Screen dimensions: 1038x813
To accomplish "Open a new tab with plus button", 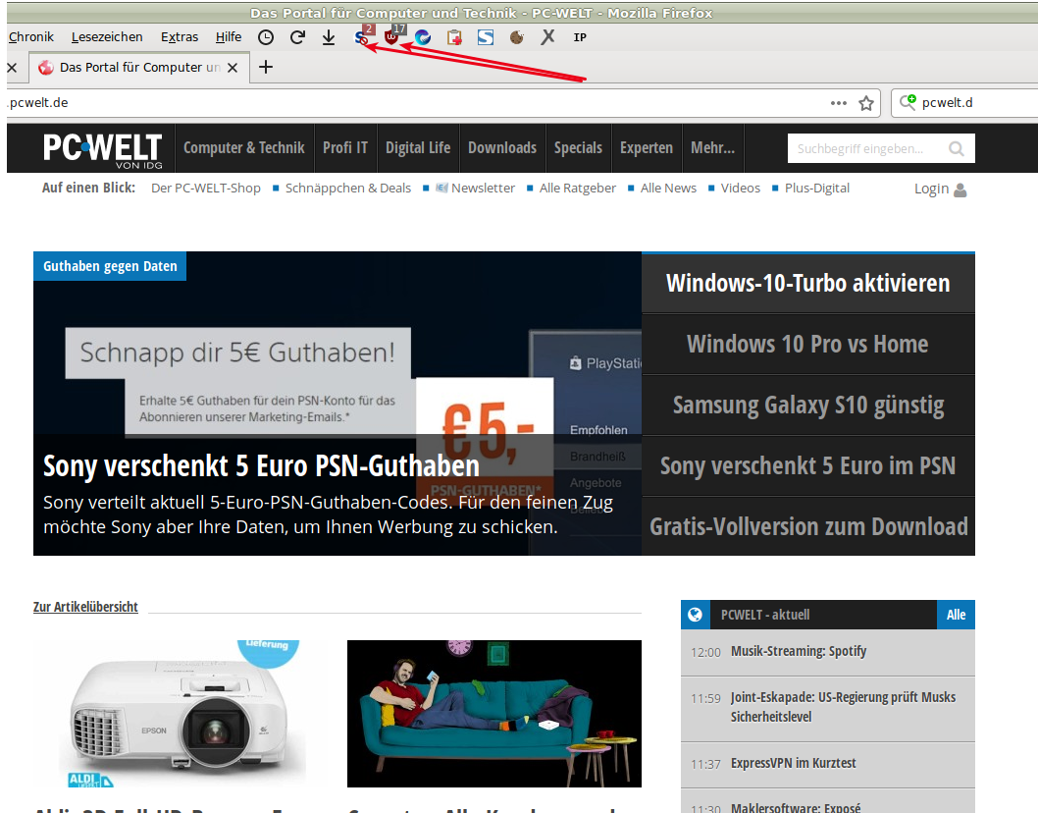I will point(266,68).
